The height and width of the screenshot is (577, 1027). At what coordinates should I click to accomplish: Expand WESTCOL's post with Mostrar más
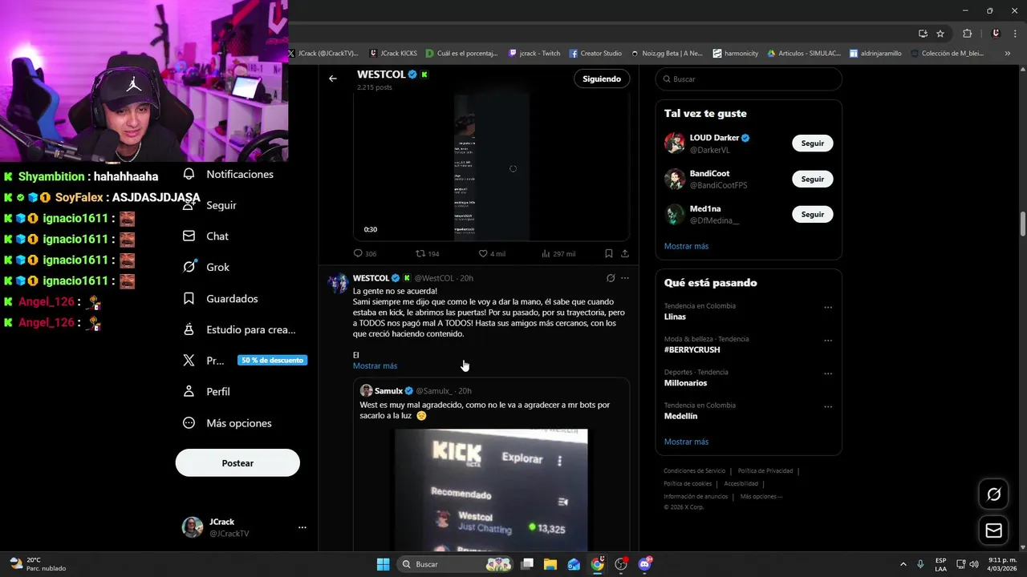[x=375, y=365]
